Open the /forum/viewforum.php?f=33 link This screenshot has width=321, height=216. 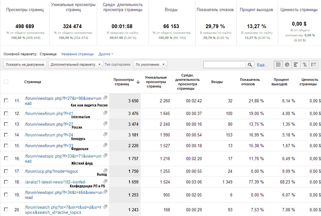[x=49, y=146]
